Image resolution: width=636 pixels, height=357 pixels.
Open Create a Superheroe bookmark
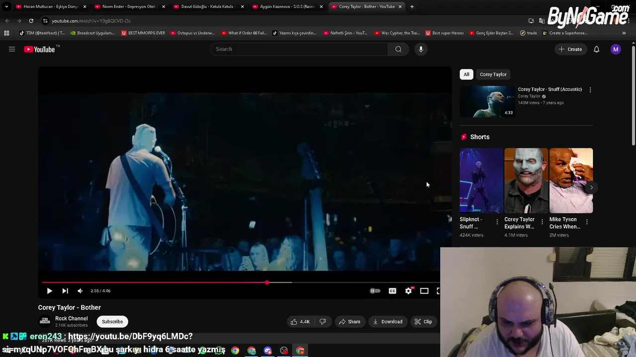[x=565, y=33]
